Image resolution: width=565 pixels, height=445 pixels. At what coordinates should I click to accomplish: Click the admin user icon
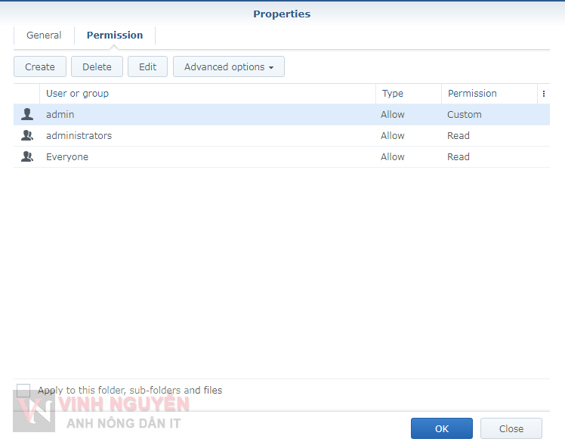[27, 115]
